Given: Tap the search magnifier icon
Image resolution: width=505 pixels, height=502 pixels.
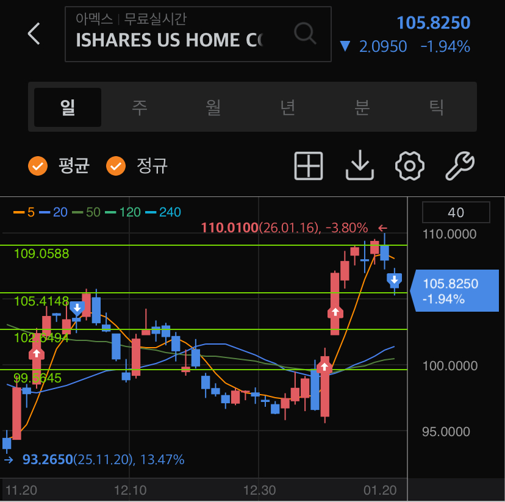Looking at the screenshot, I should [x=305, y=33].
